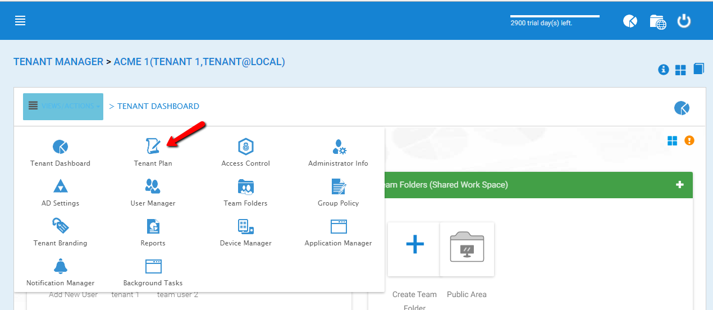Image resolution: width=713 pixels, height=310 pixels.
Task: Expand the Views/Actions dropdown
Action: point(63,106)
